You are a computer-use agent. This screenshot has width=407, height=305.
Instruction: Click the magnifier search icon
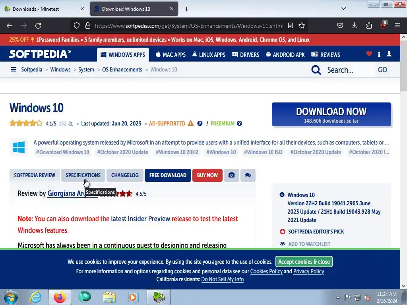[x=316, y=70]
